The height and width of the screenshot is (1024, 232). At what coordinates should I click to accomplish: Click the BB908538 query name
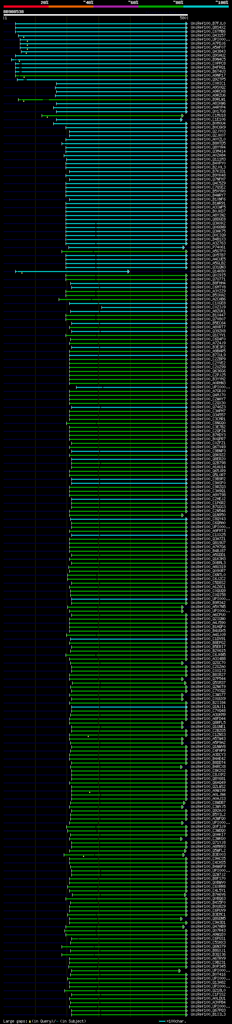click(x=13, y=12)
